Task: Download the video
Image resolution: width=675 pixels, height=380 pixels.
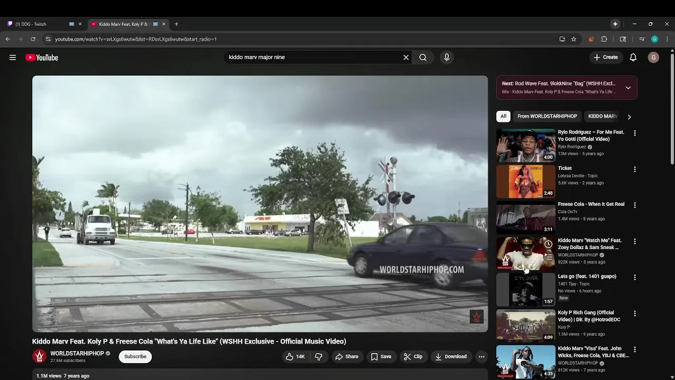Action: pyautogui.click(x=451, y=357)
